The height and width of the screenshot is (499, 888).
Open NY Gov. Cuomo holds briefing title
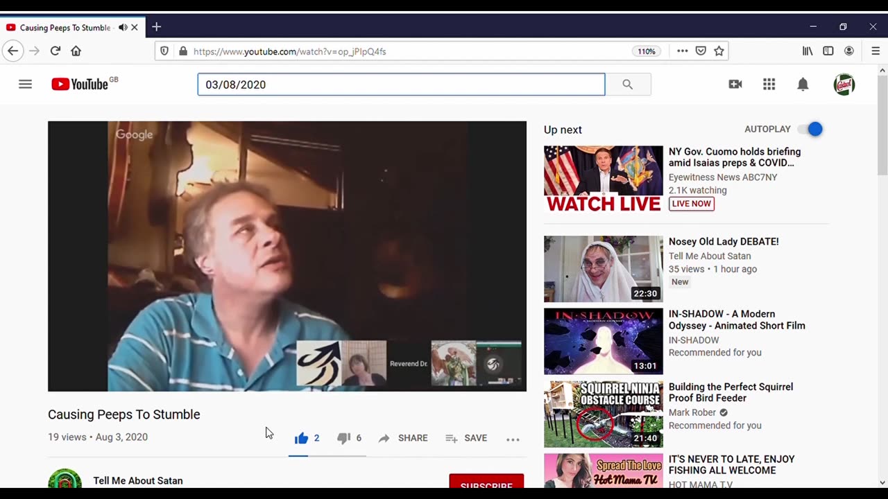(x=735, y=157)
